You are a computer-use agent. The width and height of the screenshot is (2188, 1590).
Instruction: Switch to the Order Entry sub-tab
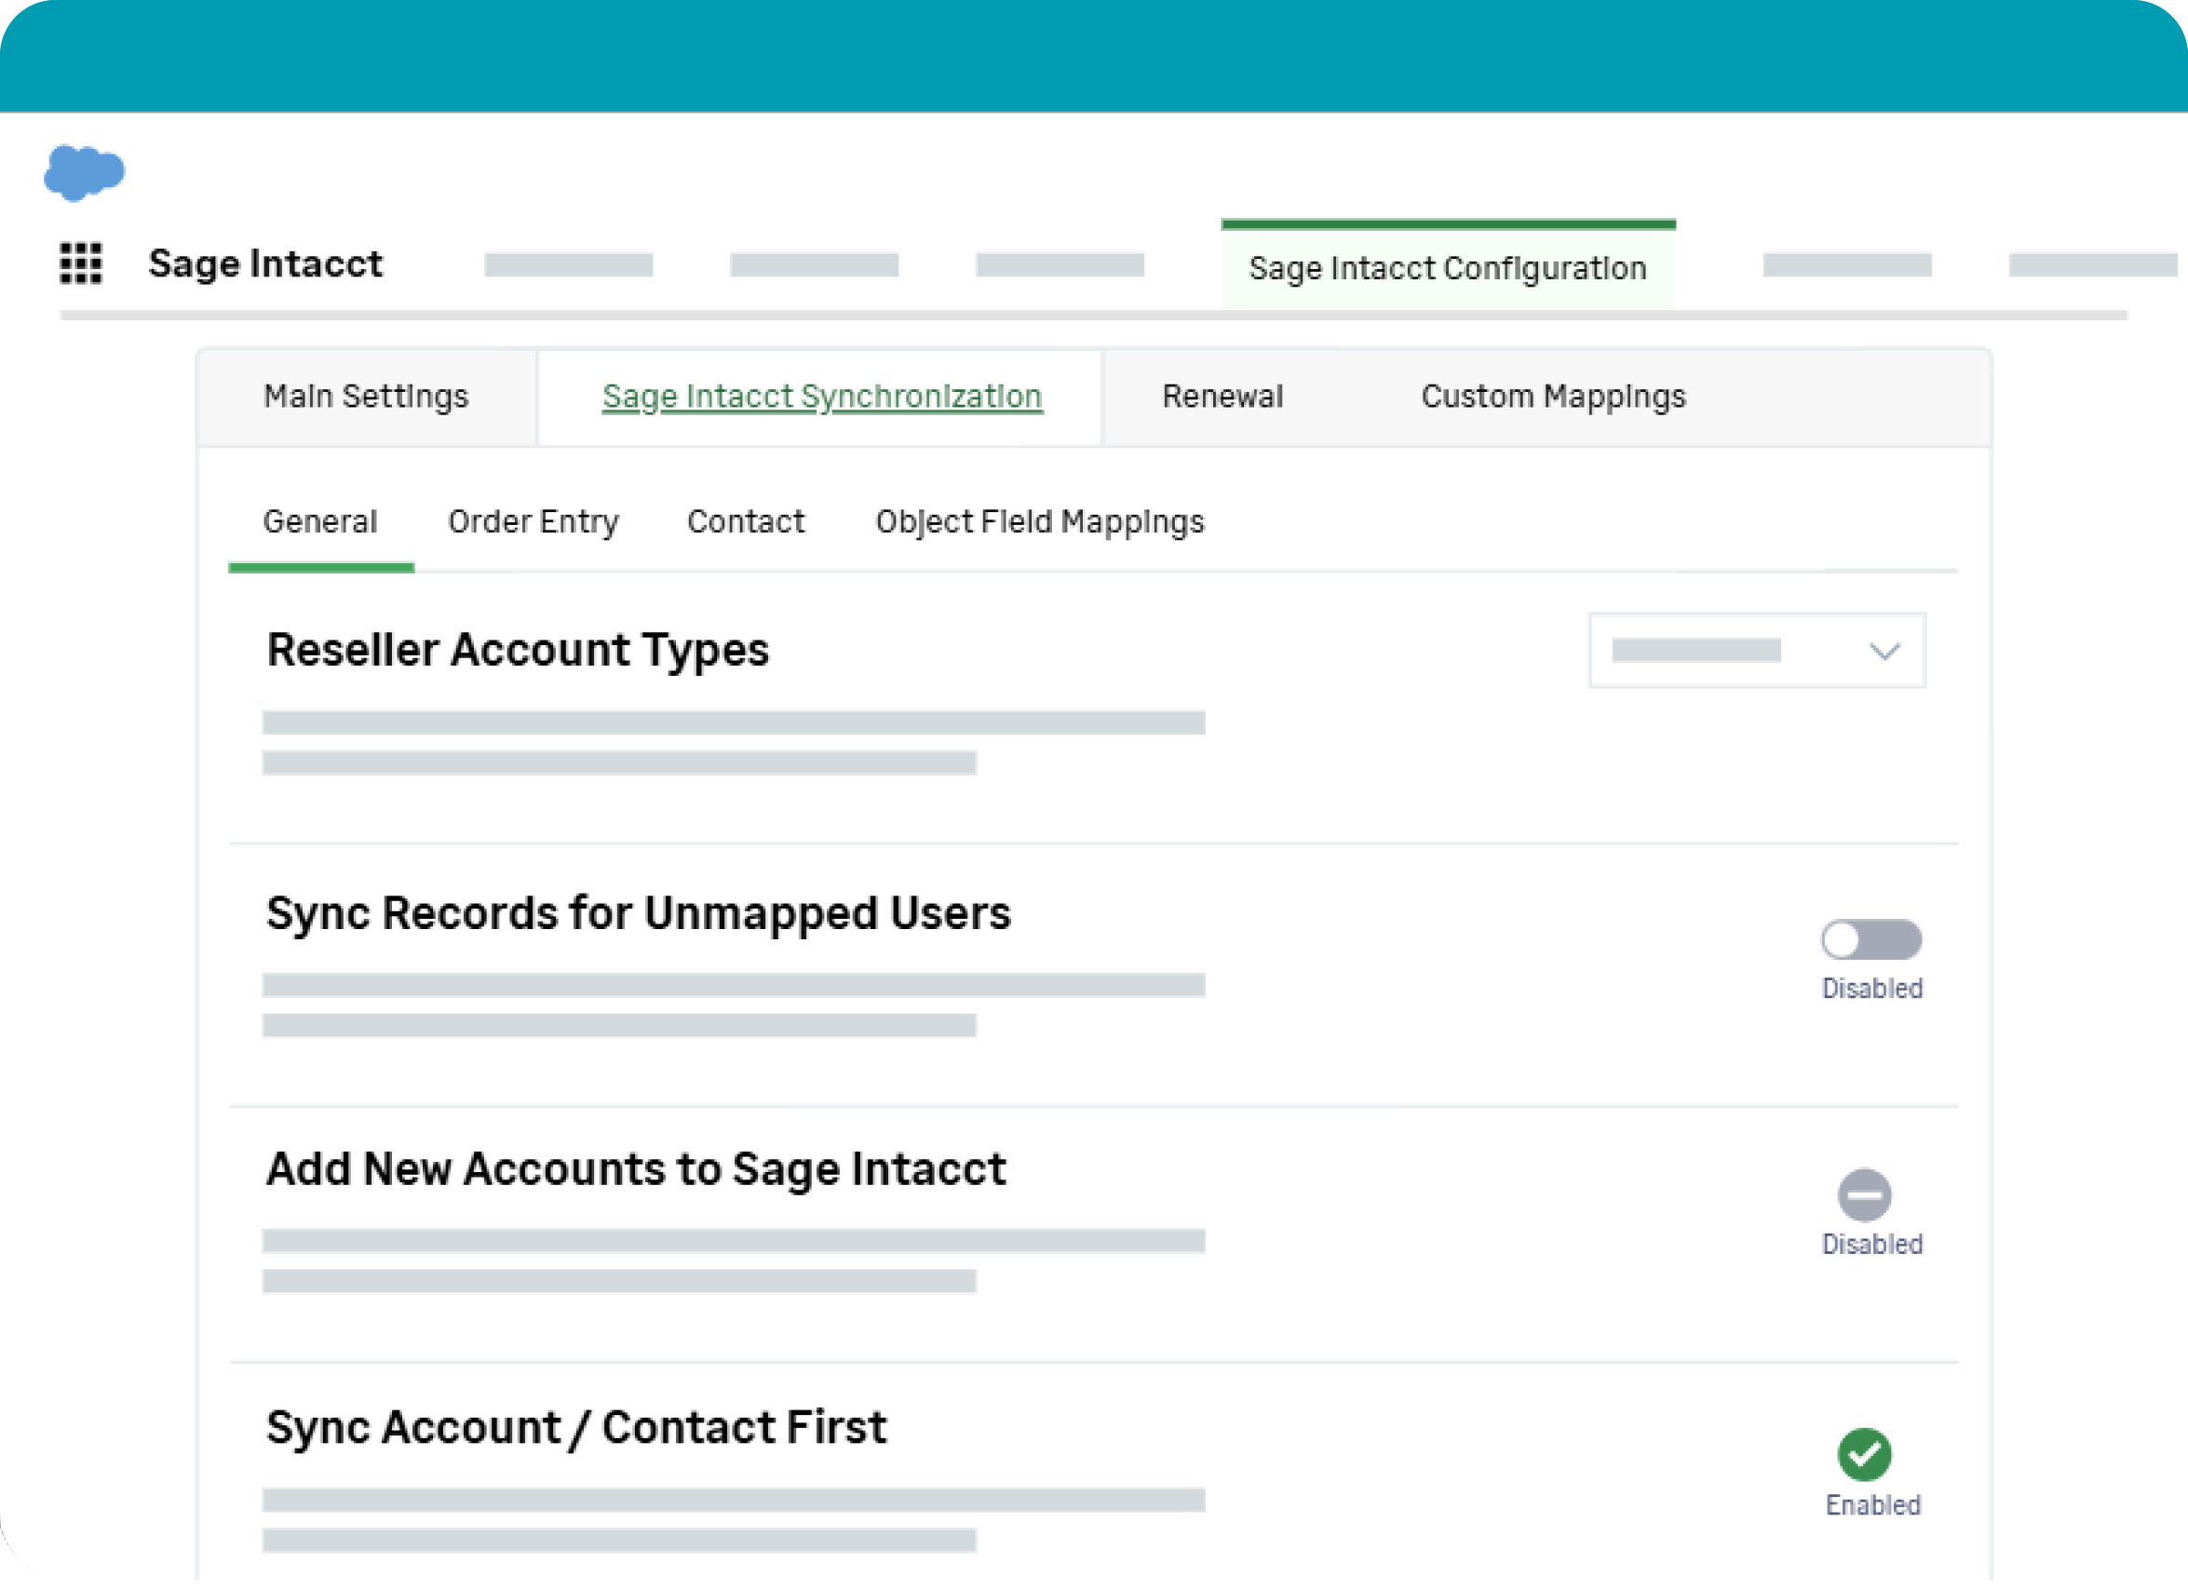[x=533, y=522]
